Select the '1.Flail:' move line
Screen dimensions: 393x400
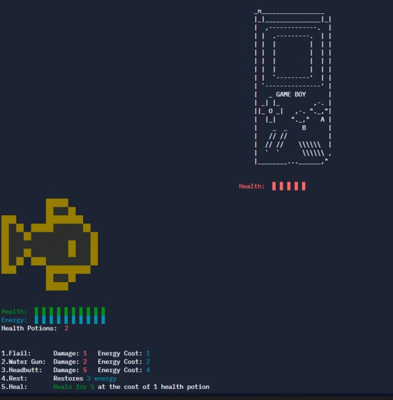pos(75,353)
